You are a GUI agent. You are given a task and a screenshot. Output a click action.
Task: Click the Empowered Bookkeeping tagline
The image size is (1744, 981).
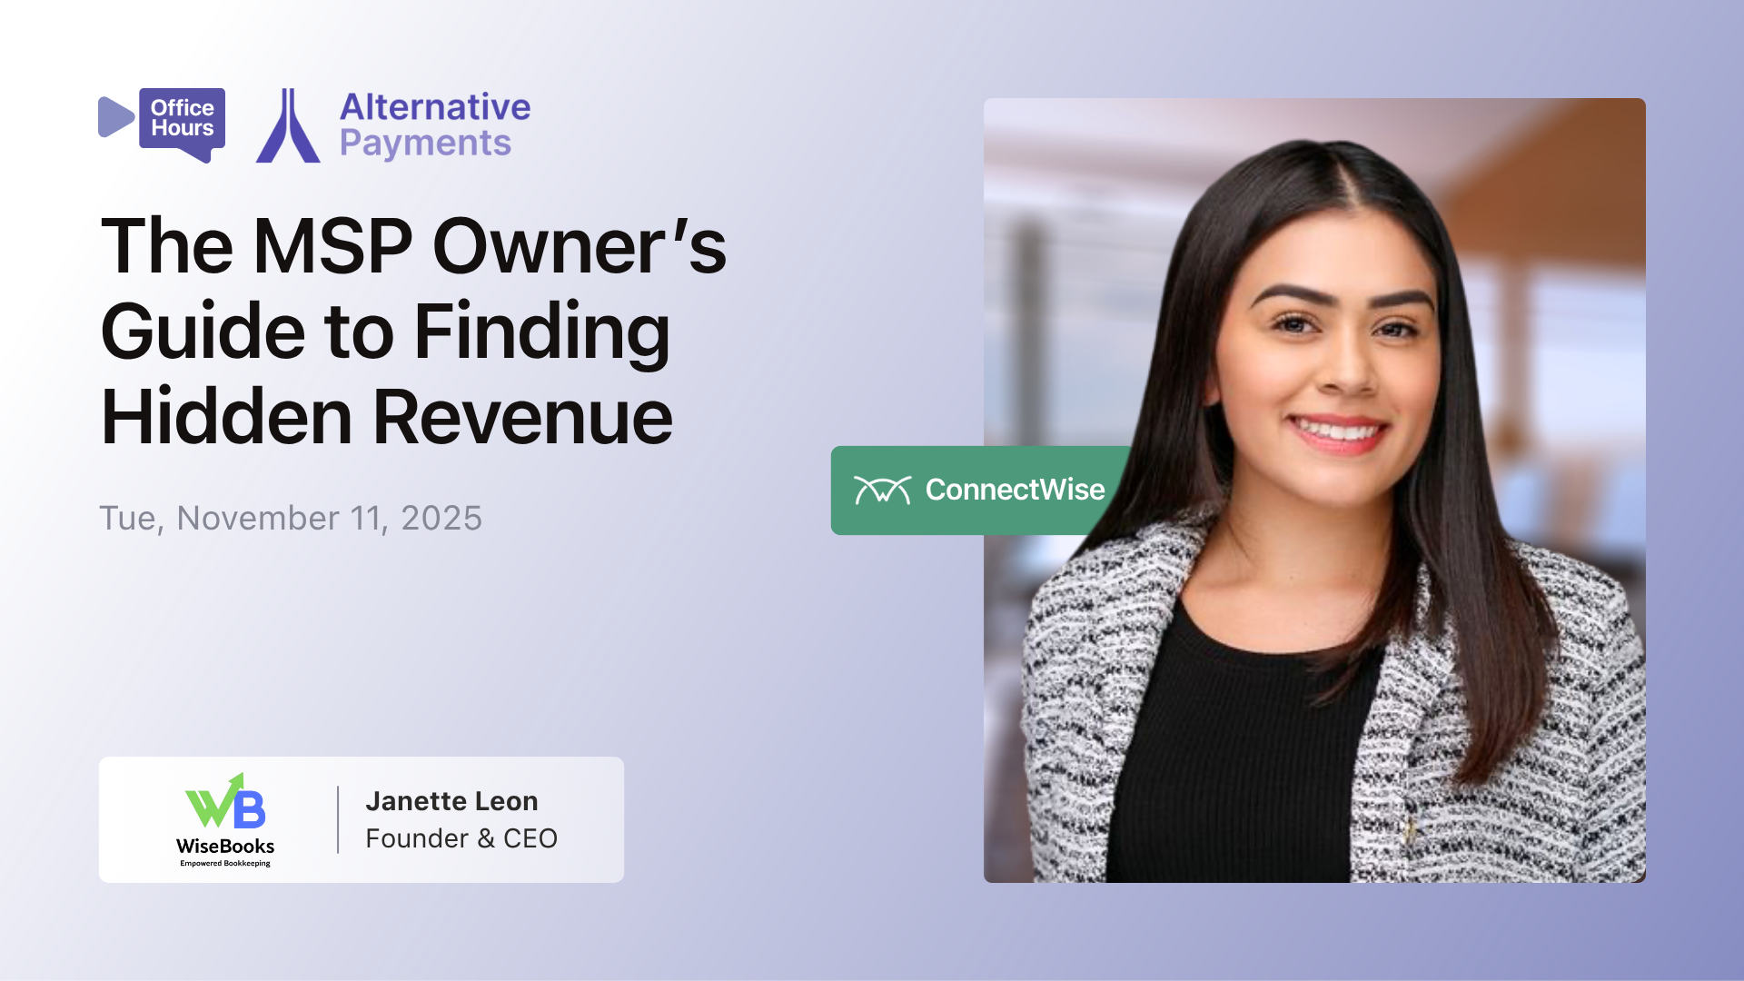(x=225, y=864)
